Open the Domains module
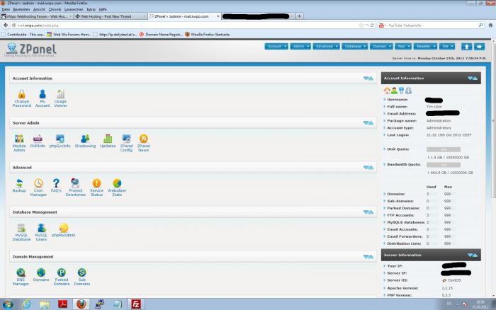 pyautogui.click(x=41, y=275)
